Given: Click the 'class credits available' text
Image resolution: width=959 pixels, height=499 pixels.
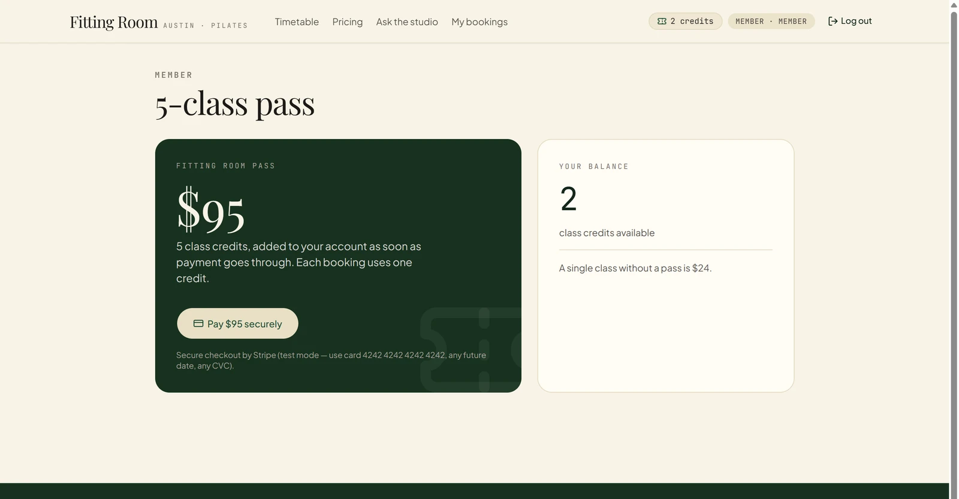Looking at the screenshot, I should tap(607, 233).
